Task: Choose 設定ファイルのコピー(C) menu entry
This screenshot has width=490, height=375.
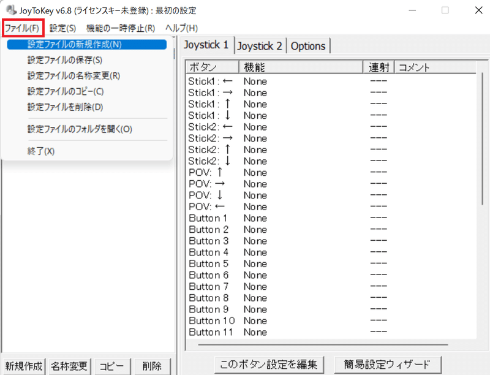Action: (87, 91)
